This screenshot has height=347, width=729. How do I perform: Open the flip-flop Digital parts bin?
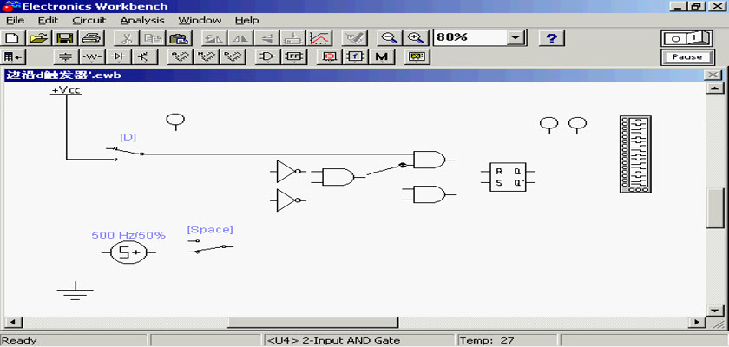(x=294, y=56)
